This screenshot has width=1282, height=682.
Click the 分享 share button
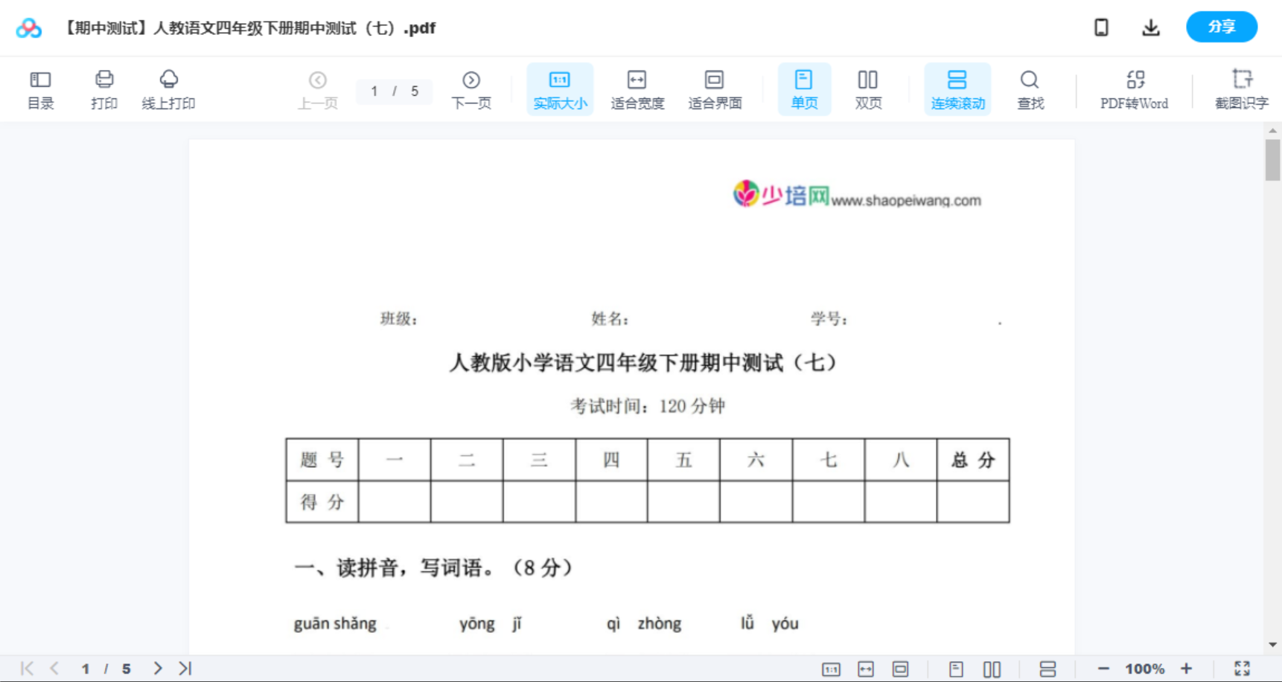1221,27
